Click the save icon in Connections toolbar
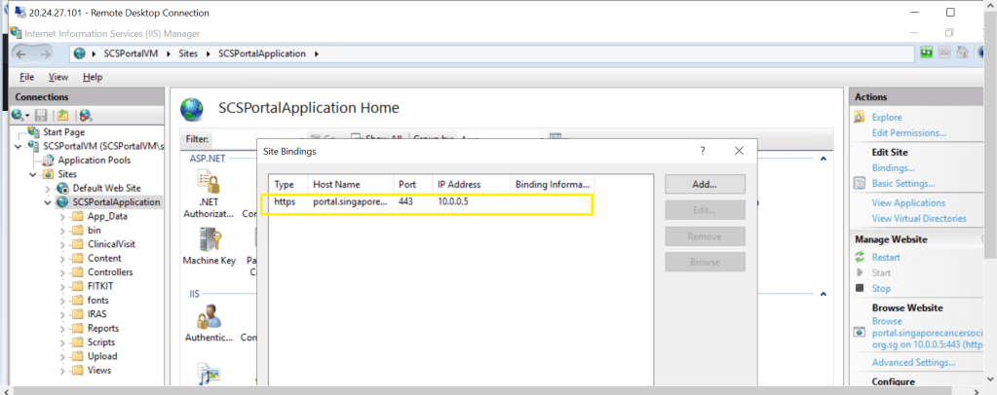 click(x=42, y=115)
